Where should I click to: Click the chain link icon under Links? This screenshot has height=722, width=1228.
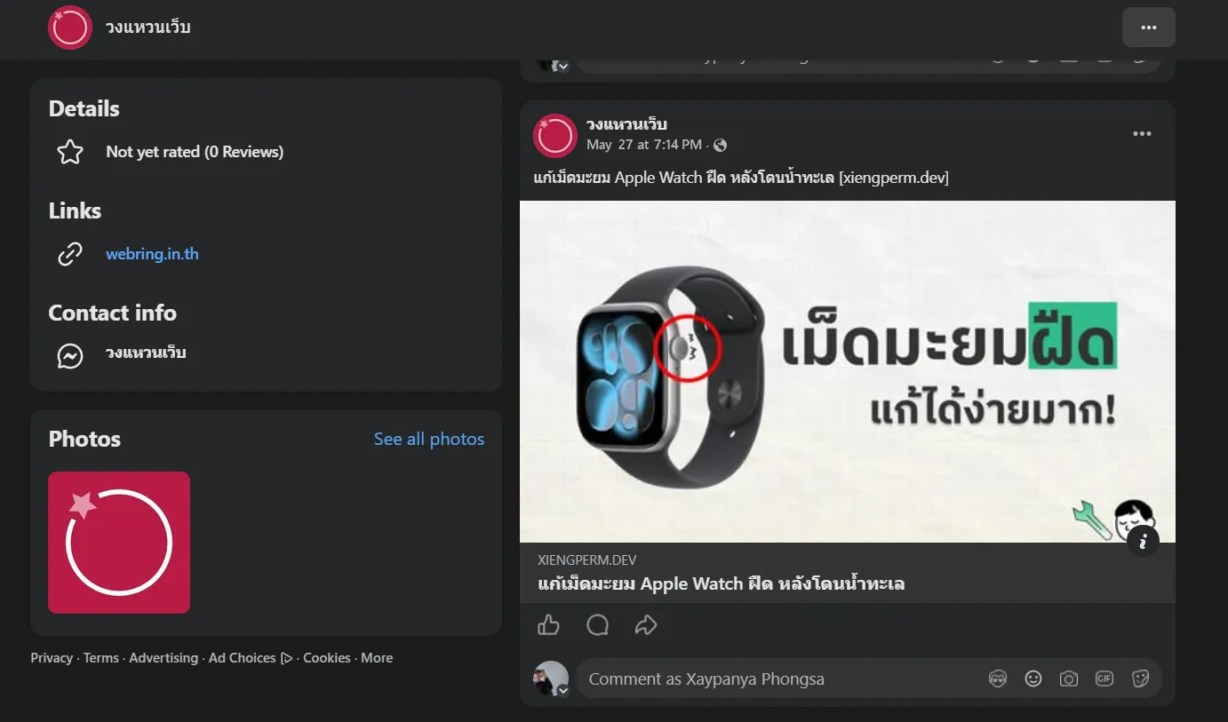coord(70,254)
